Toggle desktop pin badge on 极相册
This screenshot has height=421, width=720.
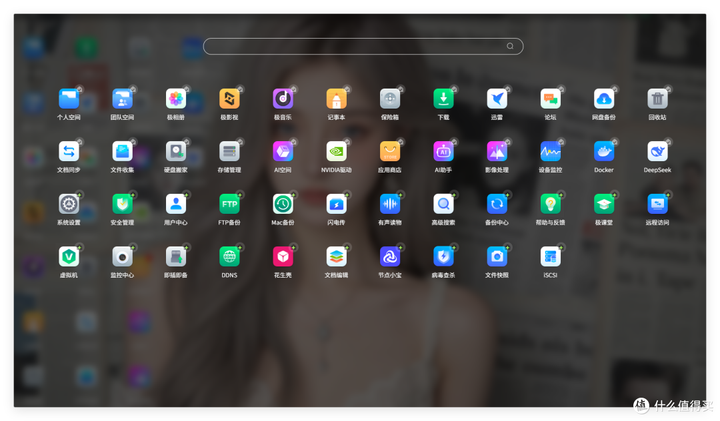point(187,89)
